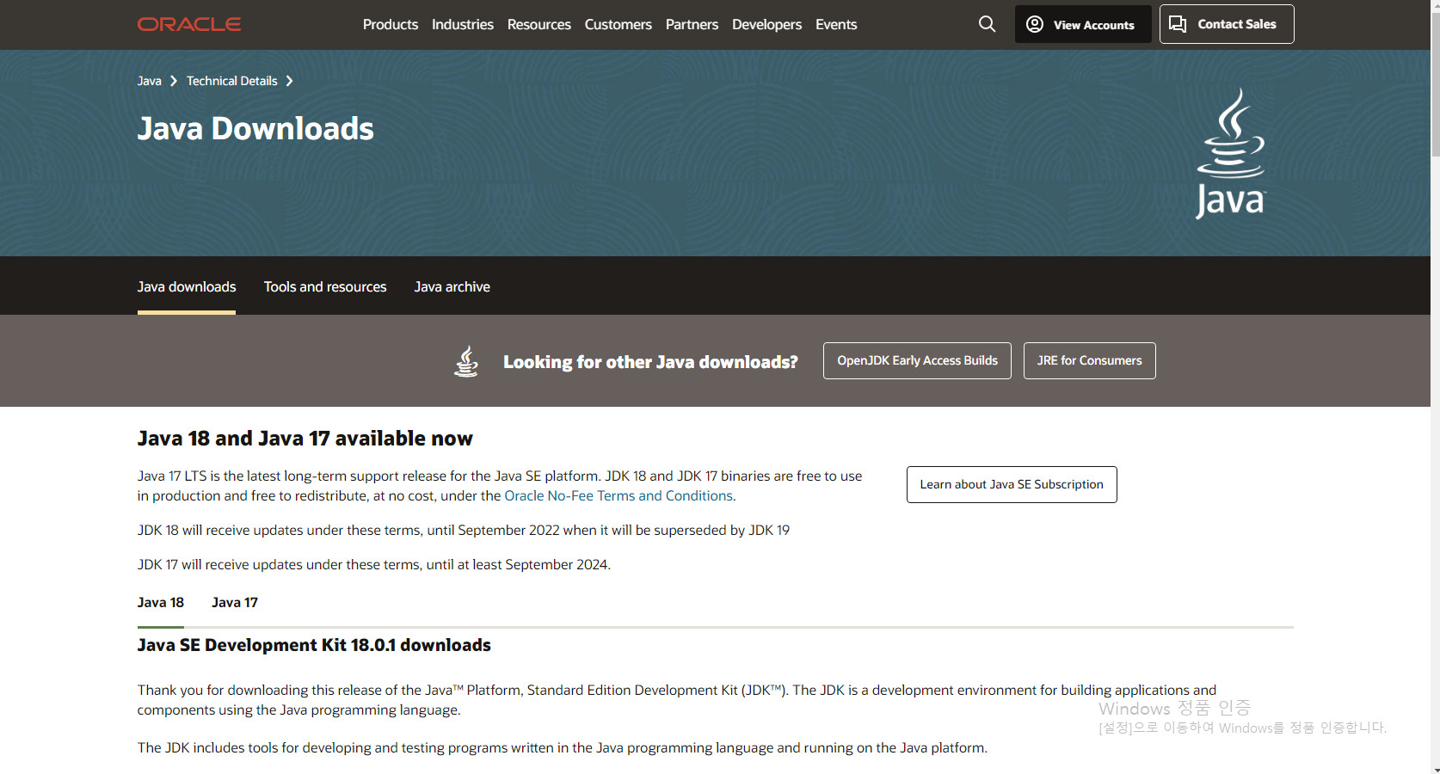Click the Java cup icon beside Looking for downloads
Image resolution: width=1440 pixels, height=774 pixels.
point(466,361)
